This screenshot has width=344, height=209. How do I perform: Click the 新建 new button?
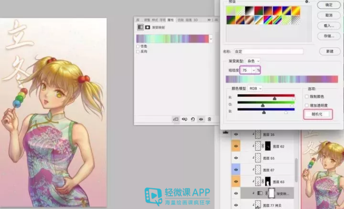pyautogui.click(x=330, y=51)
